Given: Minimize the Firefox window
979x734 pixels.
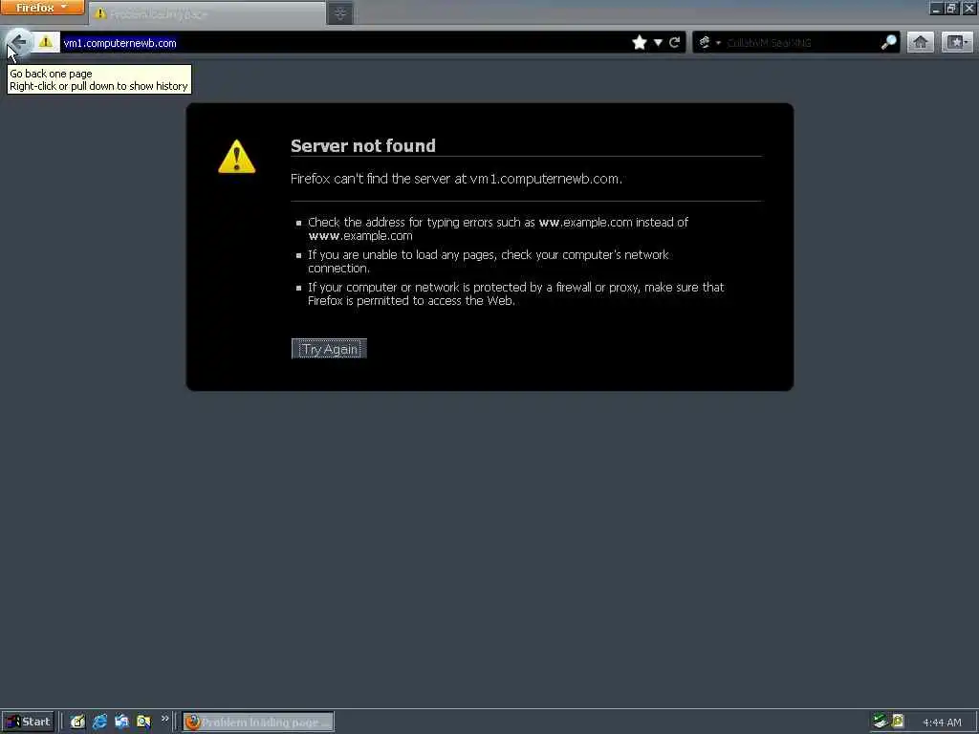Looking at the screenshot, I should coord(936,8).
